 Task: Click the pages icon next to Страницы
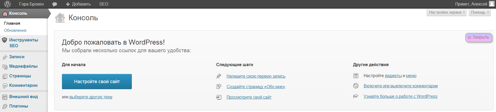pos(5,76)
